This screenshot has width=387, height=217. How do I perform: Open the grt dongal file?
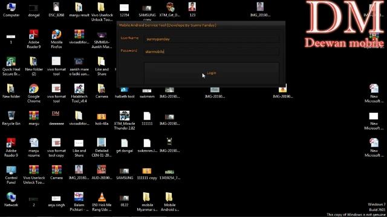(125, 146)
